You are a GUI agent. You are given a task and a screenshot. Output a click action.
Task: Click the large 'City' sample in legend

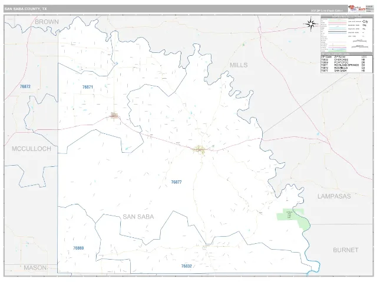click(x=365, y=22)
